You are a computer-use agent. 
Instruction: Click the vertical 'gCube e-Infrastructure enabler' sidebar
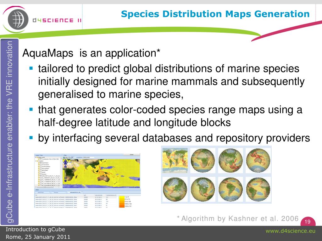[x=9, y=132]
